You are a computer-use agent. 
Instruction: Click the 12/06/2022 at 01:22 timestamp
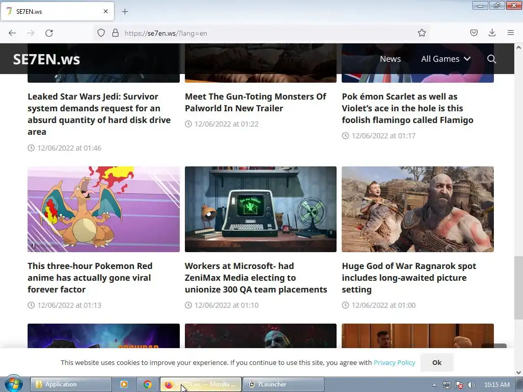(222, 124)
